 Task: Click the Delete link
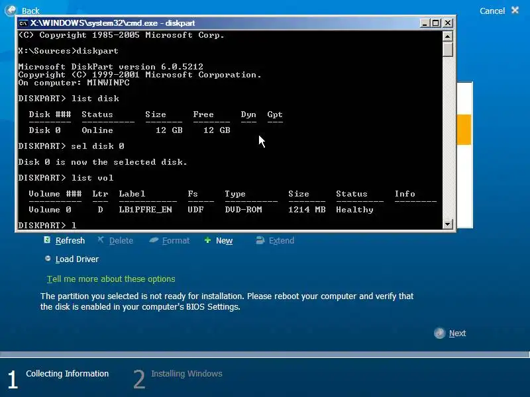click(121, 241)
